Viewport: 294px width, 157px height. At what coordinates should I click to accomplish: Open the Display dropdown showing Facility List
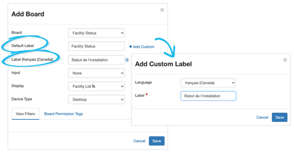click(96, 86)
